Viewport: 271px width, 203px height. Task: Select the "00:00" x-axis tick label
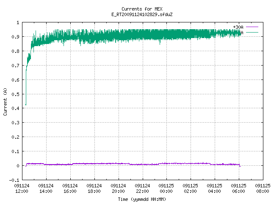(166, 191)
